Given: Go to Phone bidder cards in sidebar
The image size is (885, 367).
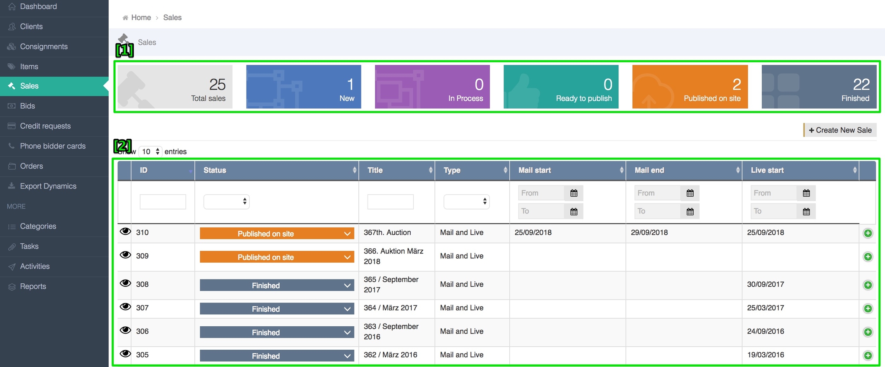Looking at the screenshot, I should pyautogui.click(x=53, y=146).
